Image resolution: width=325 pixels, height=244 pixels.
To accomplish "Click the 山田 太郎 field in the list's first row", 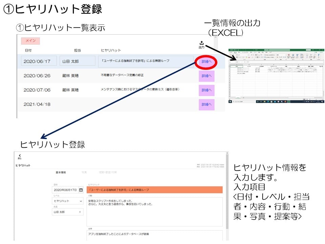I will tap(77, 61).
